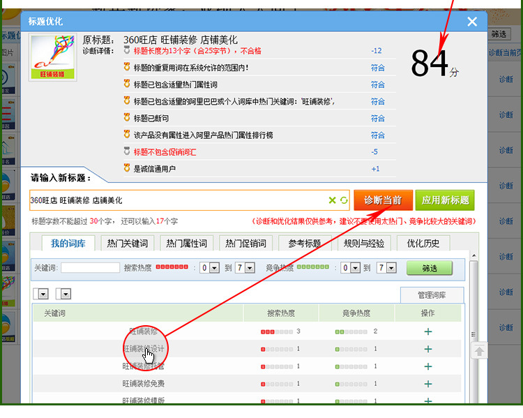Select the keyword 旺铺装修免费
The image size is (523, 418).
(x=144, y=384)
